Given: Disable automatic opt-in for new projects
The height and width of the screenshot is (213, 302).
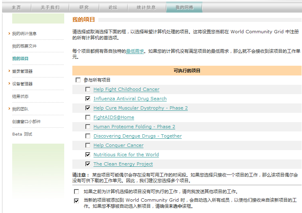Looking at the screenshot, I should click(x=76, y=201).
